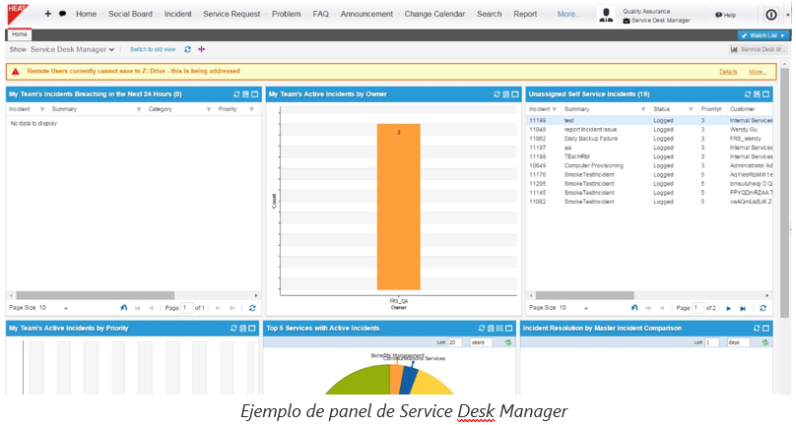This screenshot has width=796, height=425.
Task: Click the orange FRS_QA bar in the chart
Action: click(x=397, y=205)
